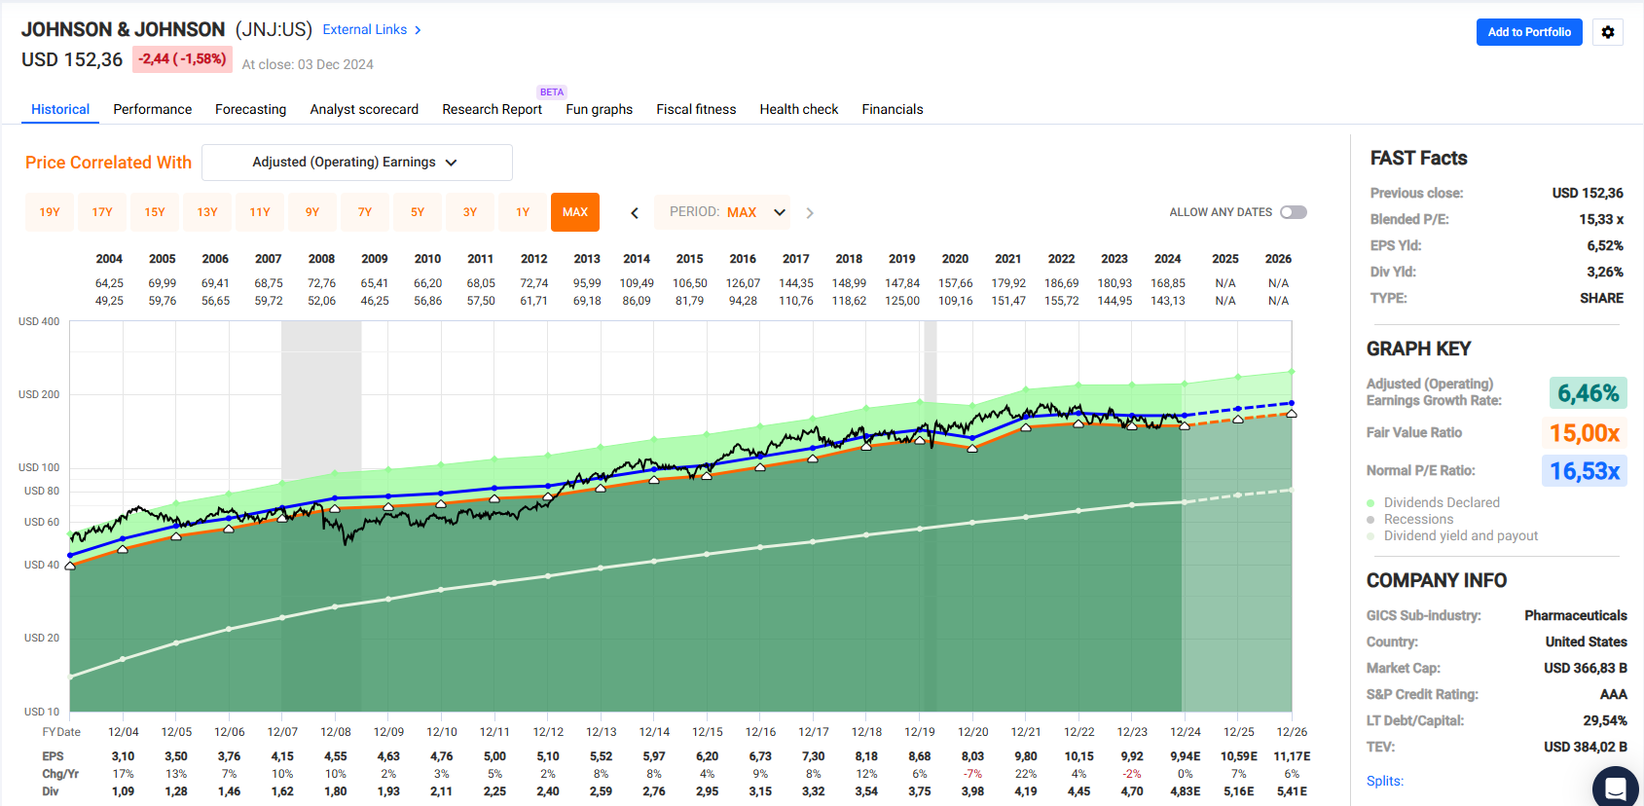Toggle the Allow Any Dates switch

(x=1293, y=212)
